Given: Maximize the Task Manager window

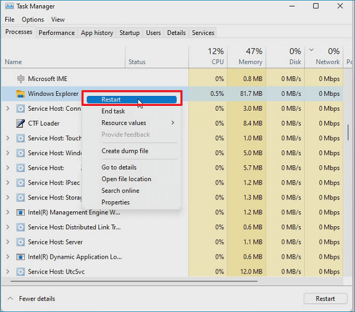Looking at the screenshot, I should pos(316,6).
